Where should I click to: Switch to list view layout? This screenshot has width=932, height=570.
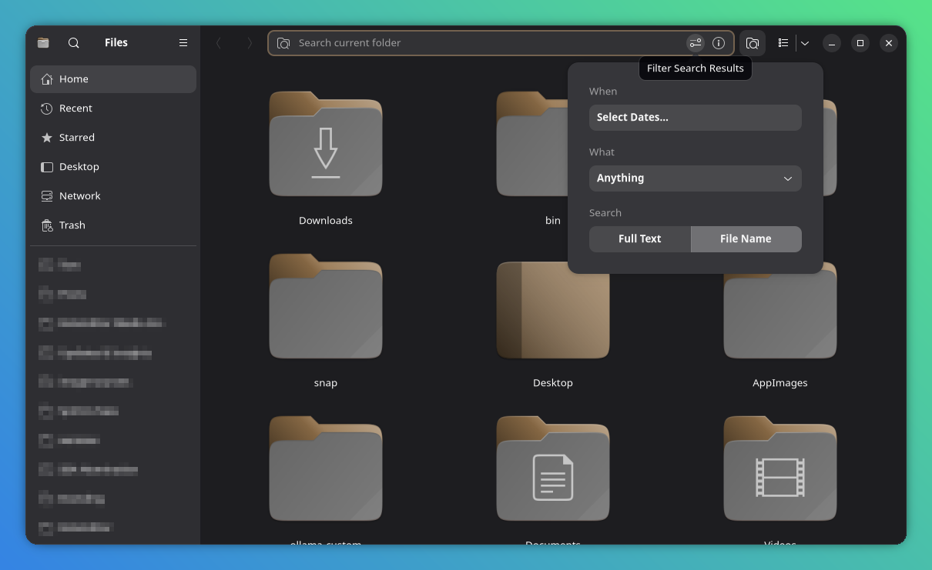click(783, 43)
